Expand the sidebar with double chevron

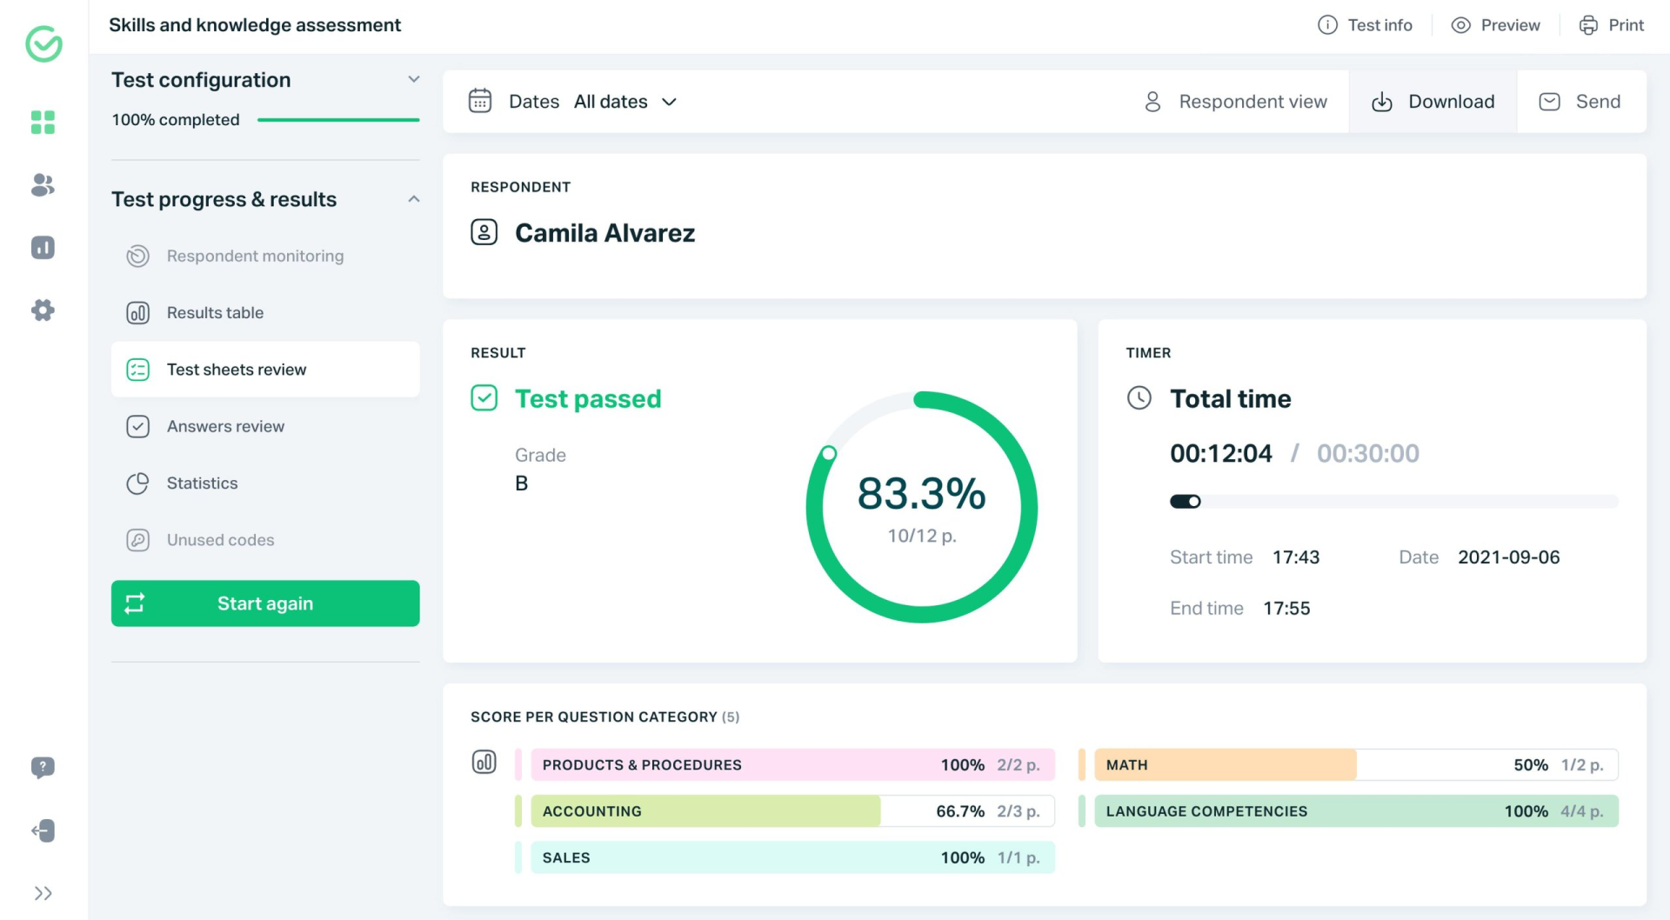pos(43,893)
